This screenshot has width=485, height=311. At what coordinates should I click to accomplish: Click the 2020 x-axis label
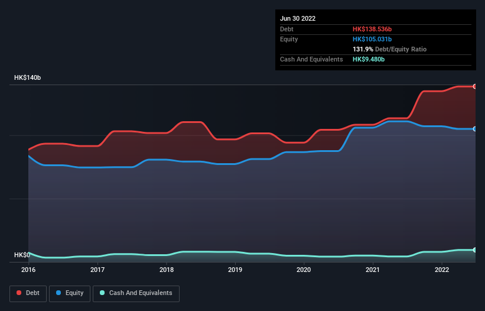click(304, 270)
